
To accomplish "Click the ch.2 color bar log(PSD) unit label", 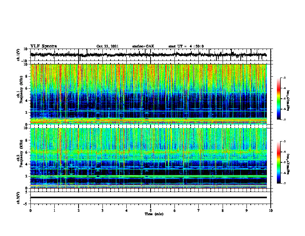I will point(288,164).
